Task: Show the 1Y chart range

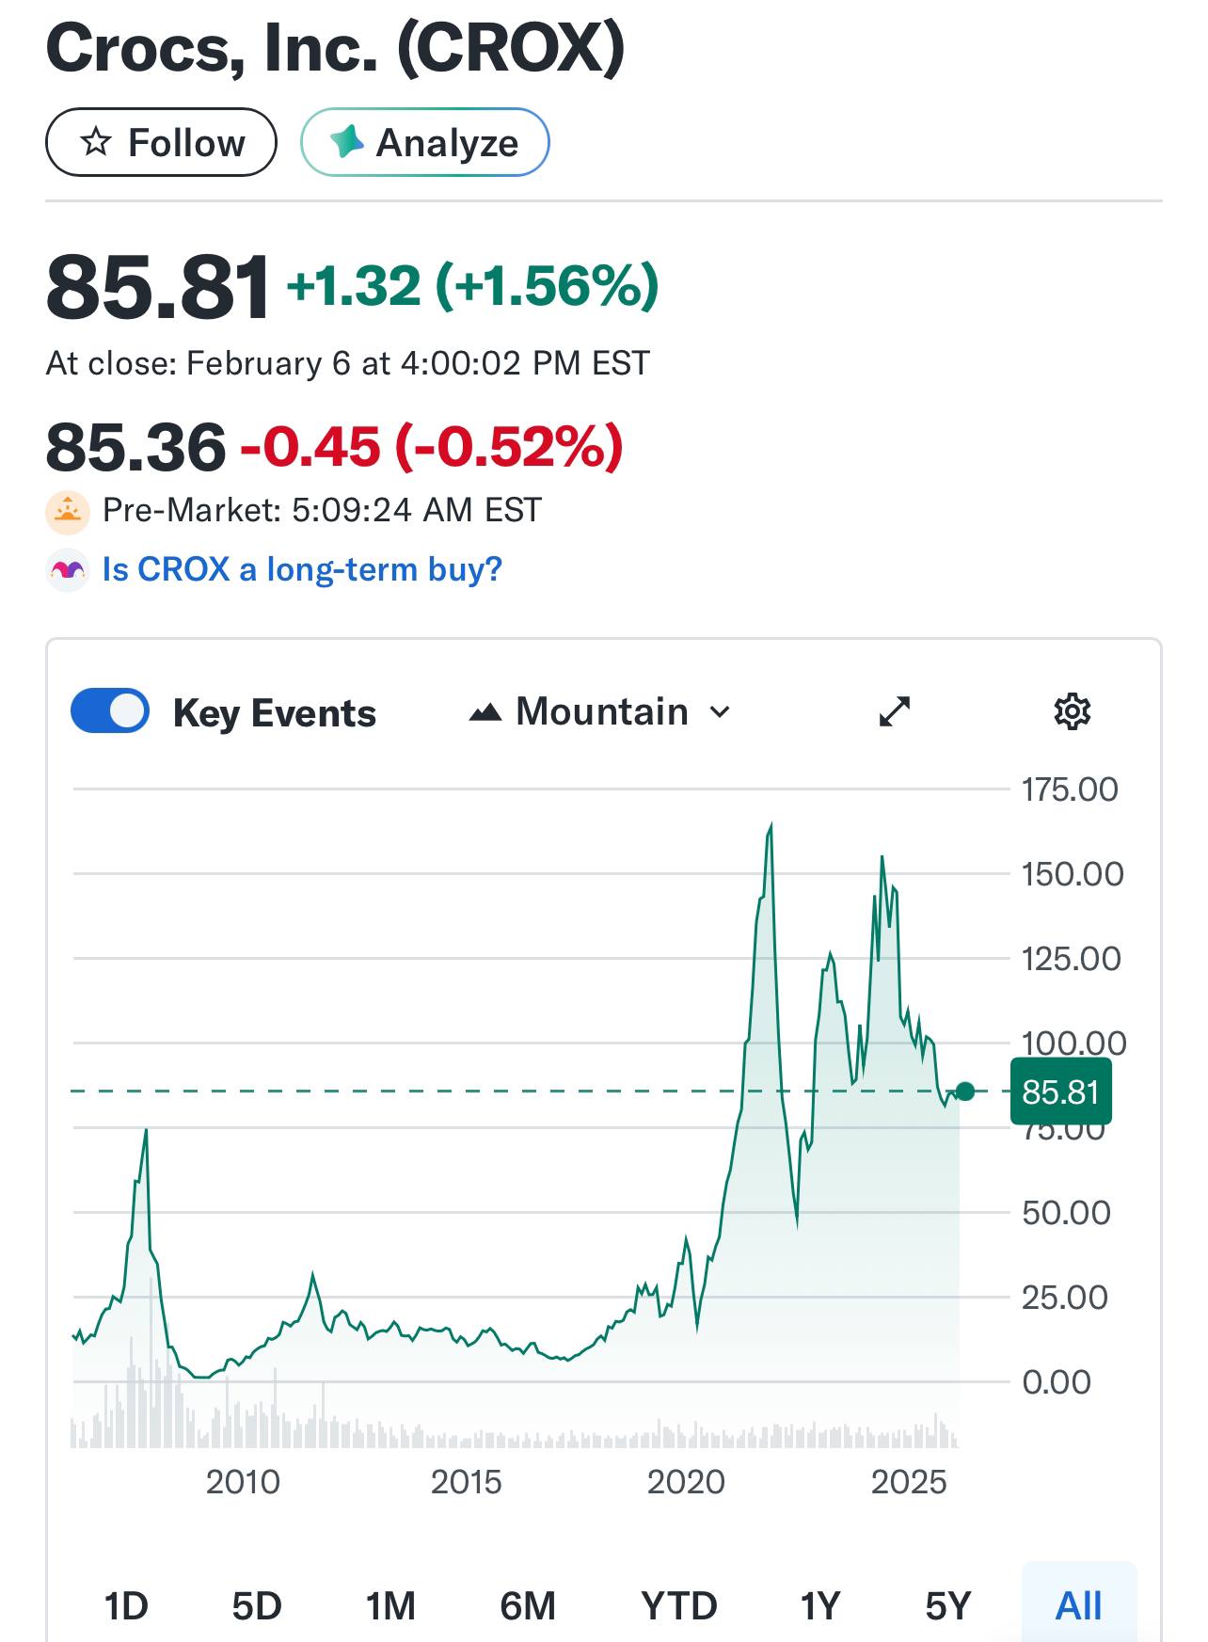Action: point(819,1605)
